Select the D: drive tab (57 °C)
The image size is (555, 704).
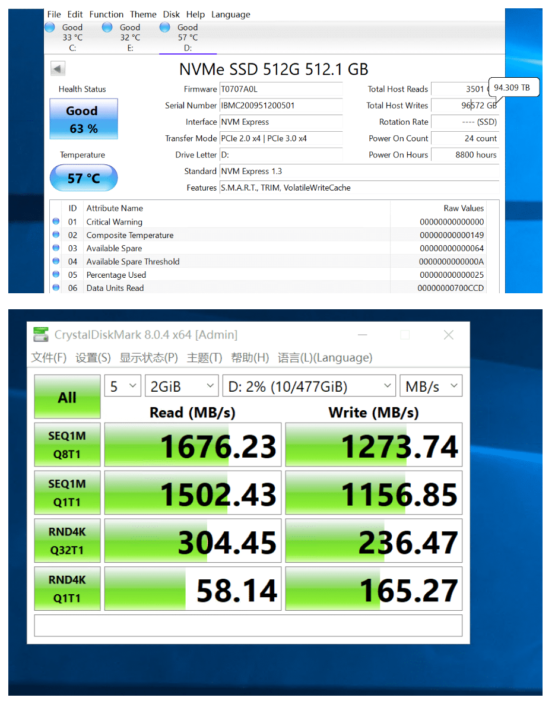pyautogui.click(x=188, y=38)
